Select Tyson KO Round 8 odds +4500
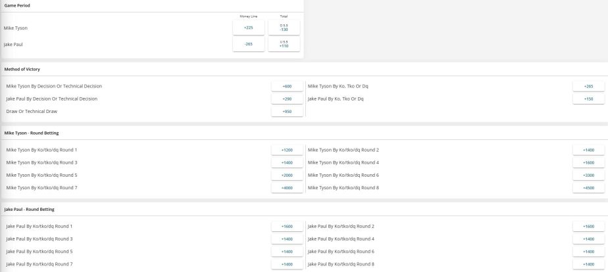The image size is (608, 272). [x=588, y=188]
